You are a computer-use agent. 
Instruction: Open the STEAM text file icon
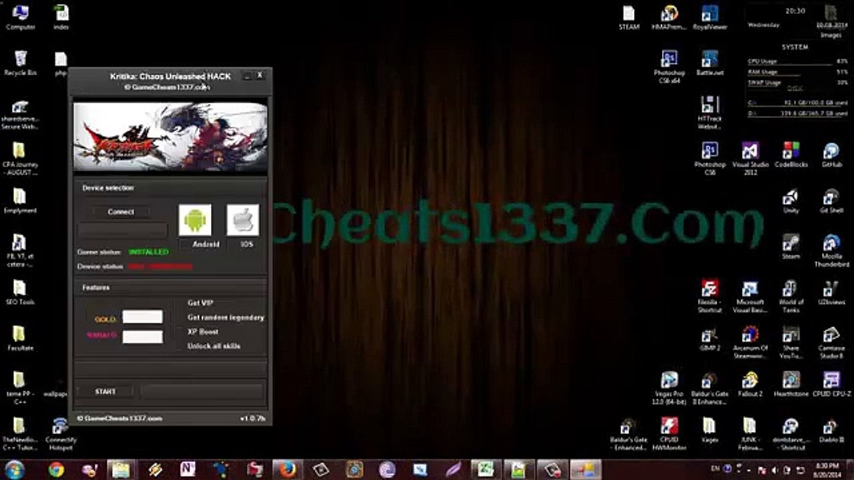pyautogui.click(x=628, y=17)
